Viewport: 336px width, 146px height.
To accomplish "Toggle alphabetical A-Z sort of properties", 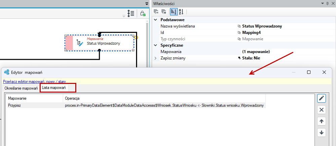I will coord(181,12).
